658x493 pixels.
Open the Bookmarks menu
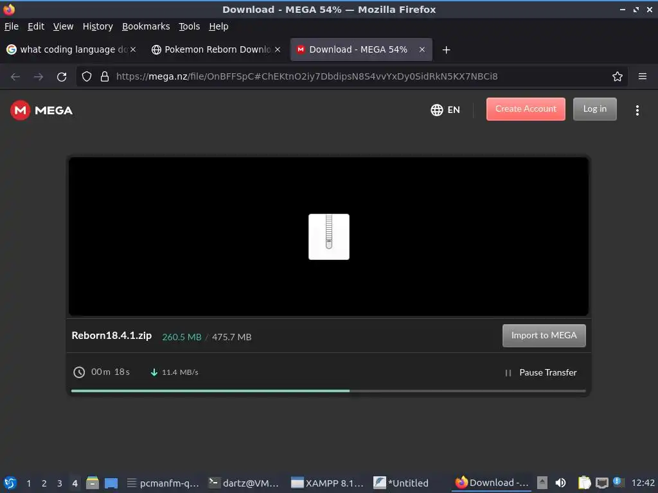pyautogui.click(x=146, y=26)
